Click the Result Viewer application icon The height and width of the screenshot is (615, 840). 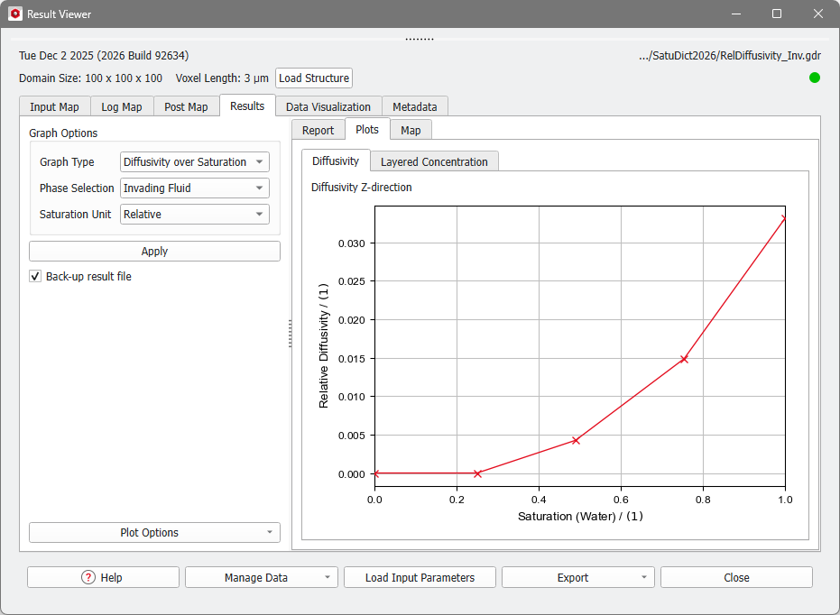(14, 14)
